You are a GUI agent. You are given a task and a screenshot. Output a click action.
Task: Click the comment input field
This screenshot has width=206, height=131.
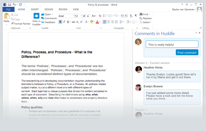coord(172,44)
